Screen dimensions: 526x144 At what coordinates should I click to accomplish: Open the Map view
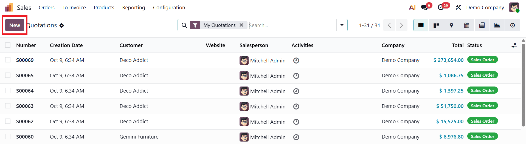(x=451, y=25)
